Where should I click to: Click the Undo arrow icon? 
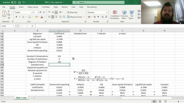click(x=24, y=2)
